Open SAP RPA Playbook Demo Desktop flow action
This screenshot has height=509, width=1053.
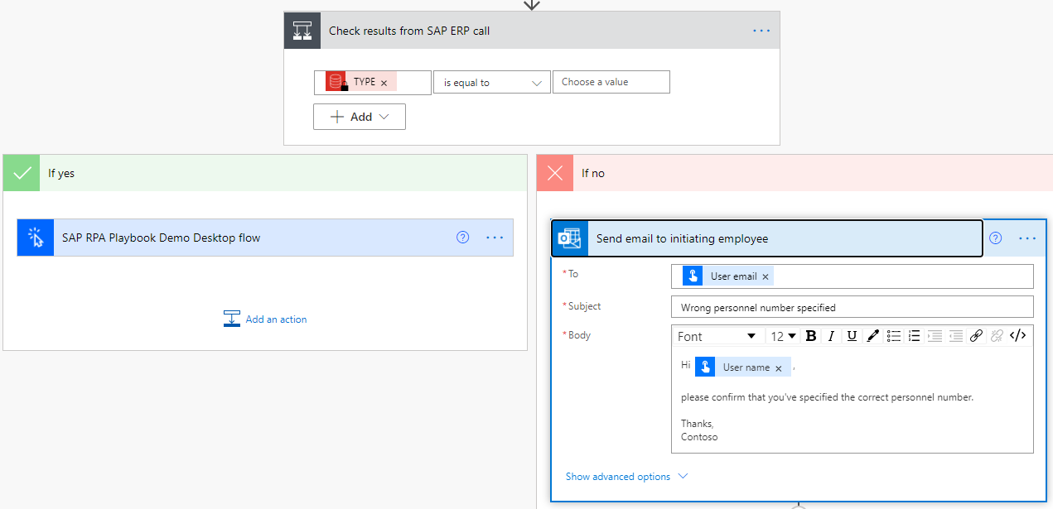click(265, 238)
